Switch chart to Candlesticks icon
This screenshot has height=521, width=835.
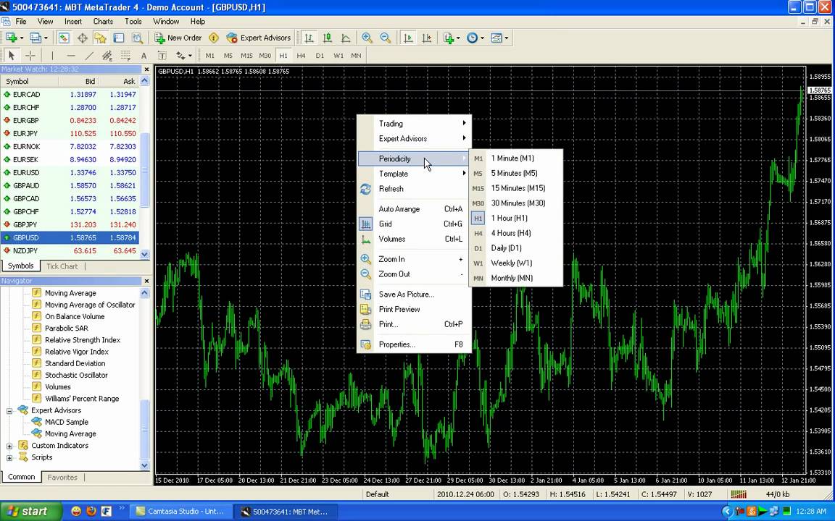[328, 38]
